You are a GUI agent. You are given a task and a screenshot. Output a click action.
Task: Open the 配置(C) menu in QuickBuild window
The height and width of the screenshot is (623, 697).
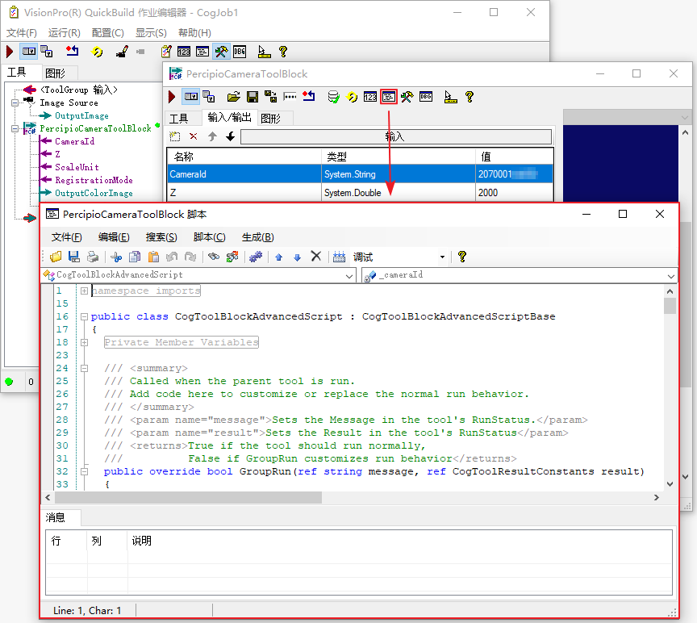108,33
